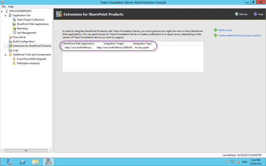This screenshot has width=266, height=166.
Task: Click the Access grant cell
Action: coord(142,48)
